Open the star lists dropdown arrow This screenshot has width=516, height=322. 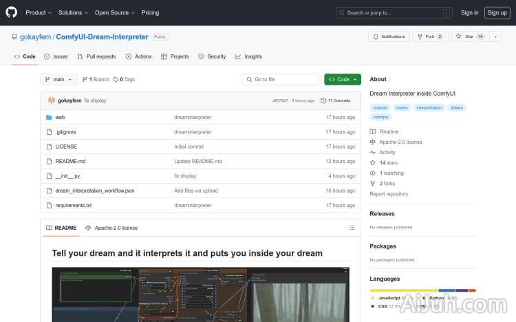tap(495, 36)
